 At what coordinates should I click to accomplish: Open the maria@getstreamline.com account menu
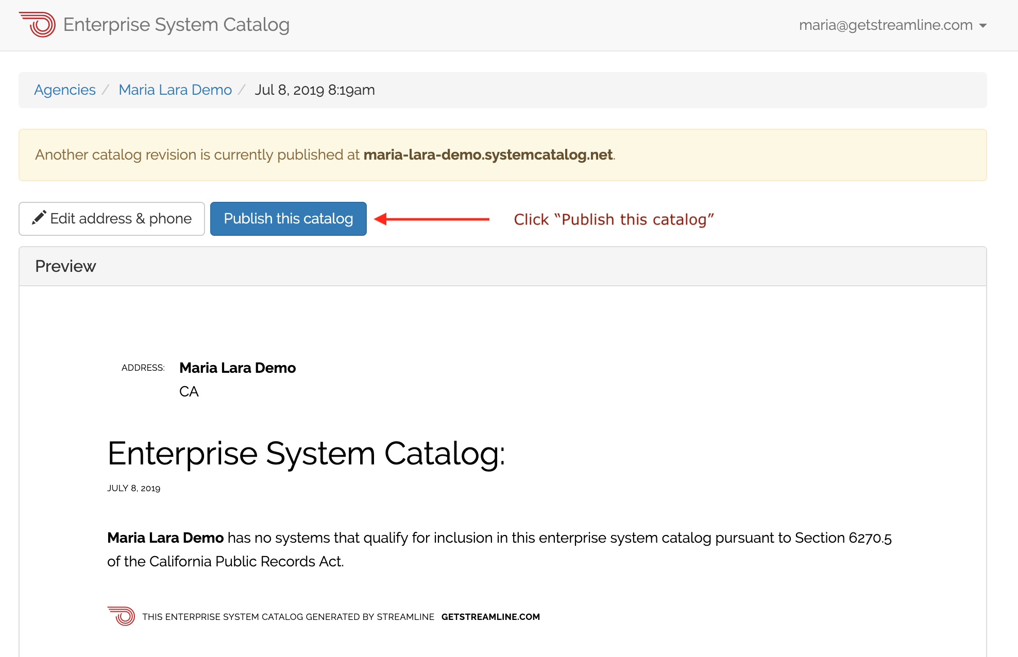[884, 25]
